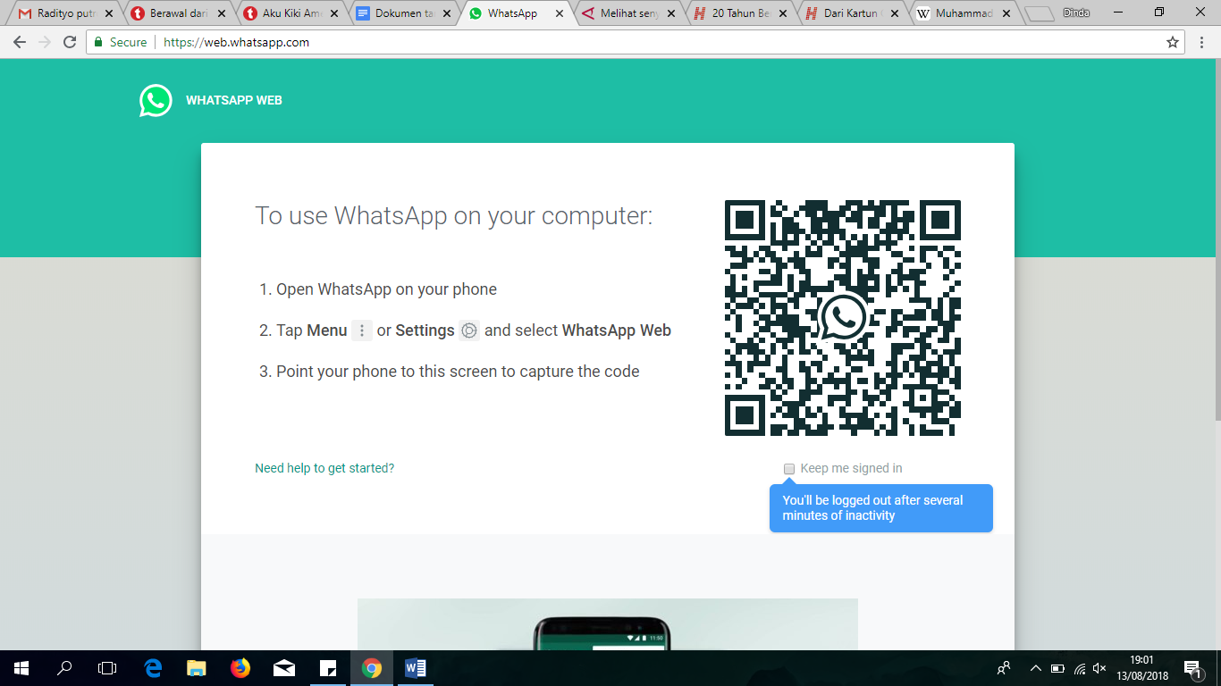Image resolution: width=1221 pixels, height=686 pixels.
Task: Close the WhatsApp browser tab
Action: [x=560, y=14]
